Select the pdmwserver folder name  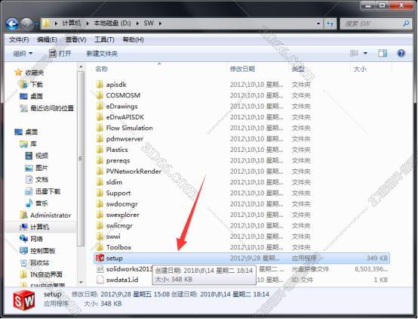click(x=124, y=139)
